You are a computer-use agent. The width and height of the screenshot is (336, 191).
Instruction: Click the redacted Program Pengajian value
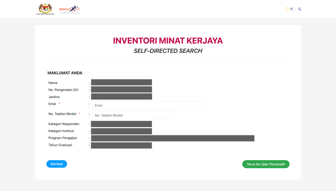[172, 138]
